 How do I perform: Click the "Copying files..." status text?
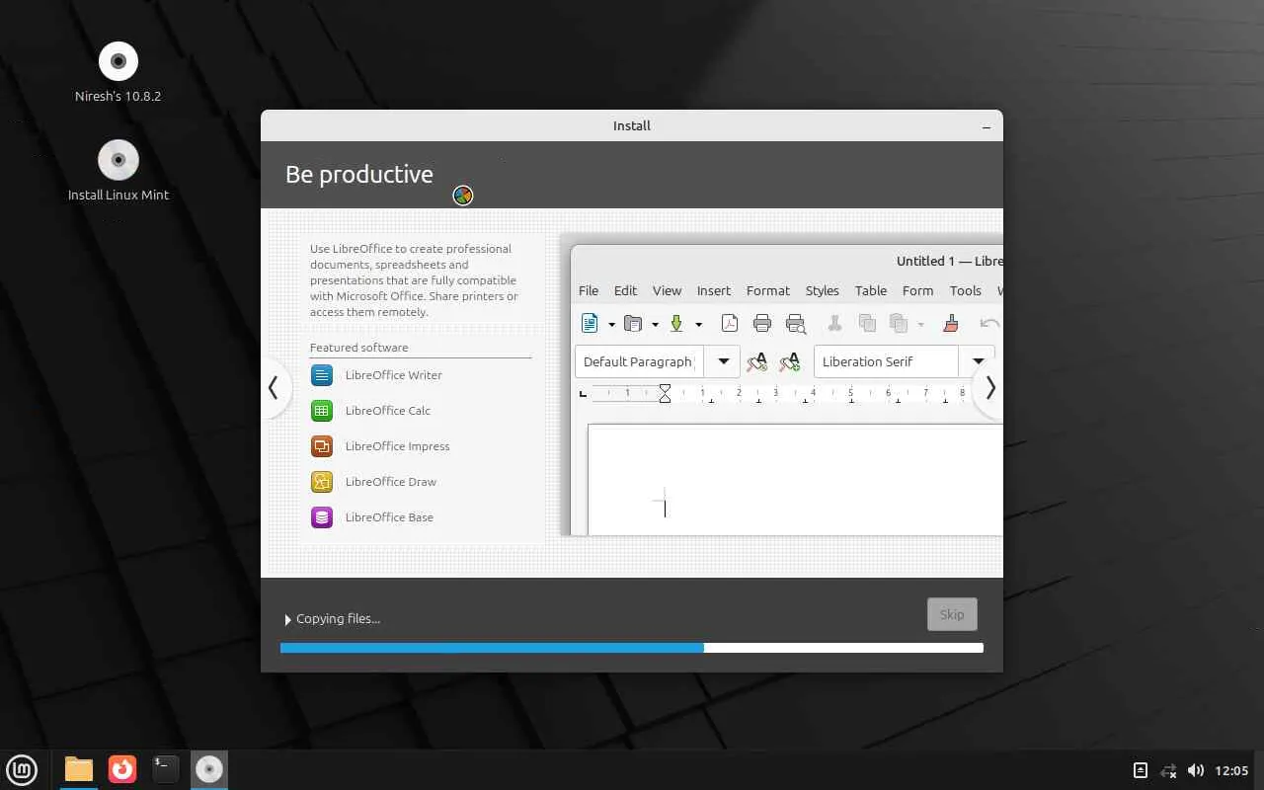[x=338, y=619]
